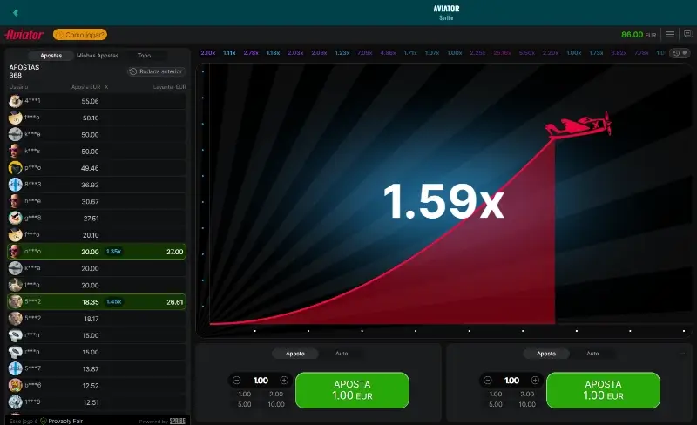Open the Como jogar? help button

[x=80, y=35]
